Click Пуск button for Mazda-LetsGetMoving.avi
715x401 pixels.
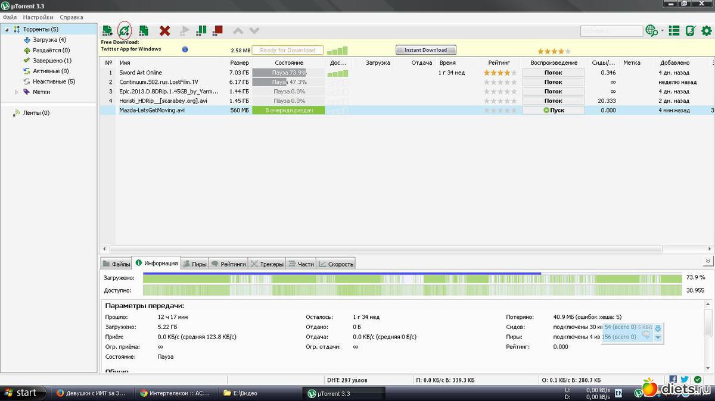tap(553, 110)
